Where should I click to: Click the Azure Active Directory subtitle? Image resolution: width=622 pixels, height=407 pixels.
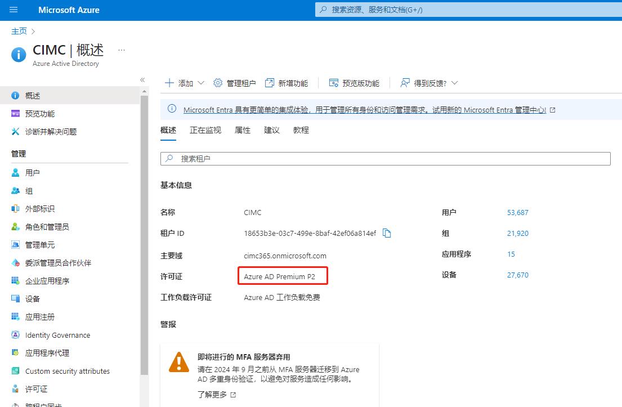tap(65, 64)
